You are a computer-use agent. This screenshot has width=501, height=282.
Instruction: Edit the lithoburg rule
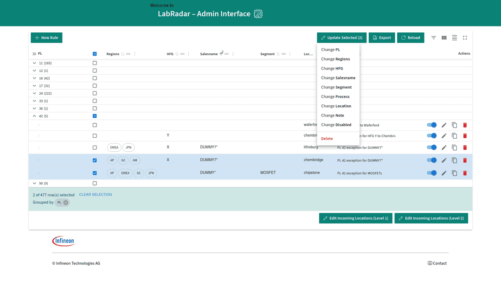(x=444, y=147)
